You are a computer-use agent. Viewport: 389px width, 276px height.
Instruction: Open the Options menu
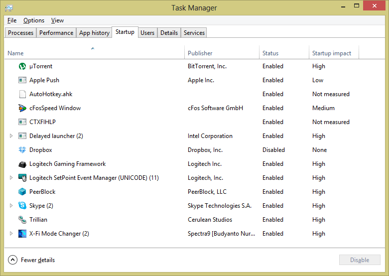point(34,20)
